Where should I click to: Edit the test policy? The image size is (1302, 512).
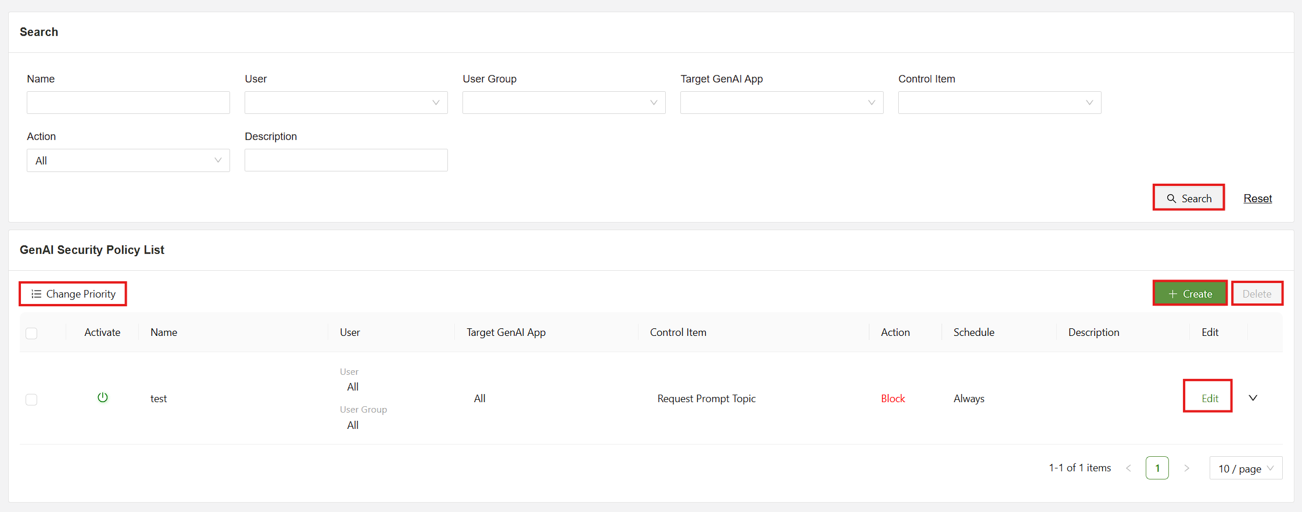tap(1210, 398)
